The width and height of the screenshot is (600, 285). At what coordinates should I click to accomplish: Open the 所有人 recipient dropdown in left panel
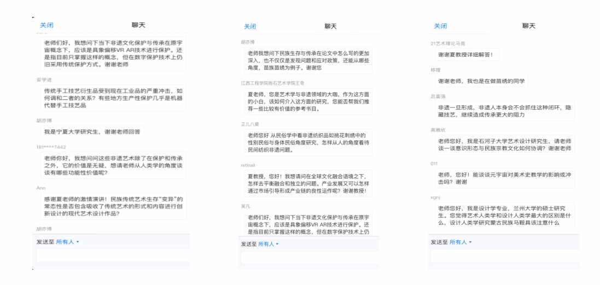click(x=69, y=242)
